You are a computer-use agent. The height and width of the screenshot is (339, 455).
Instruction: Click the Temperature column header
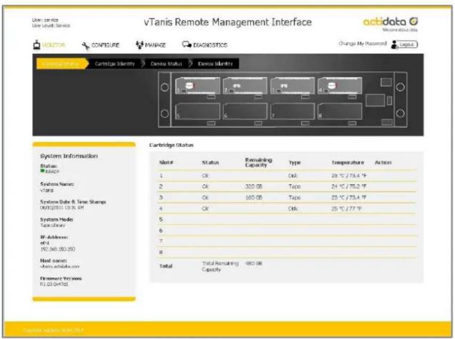pyautogui.click(x=348, y=163)
